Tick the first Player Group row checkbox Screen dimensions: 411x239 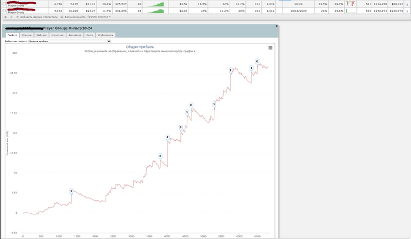coord(4,4)
